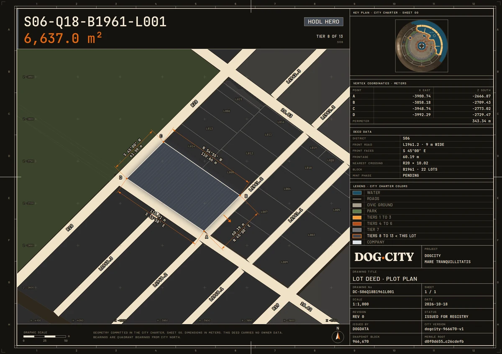
Task: Click the north arrow compass icon
Action: pyautogui.click(x=338, y=337)
